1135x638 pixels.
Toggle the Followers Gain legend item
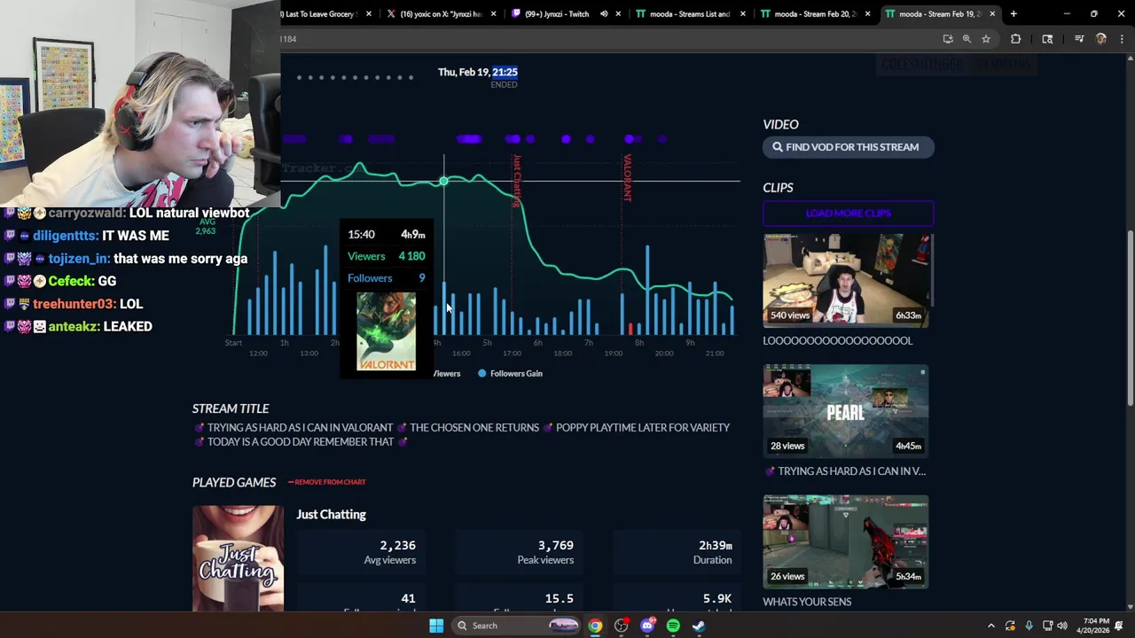click(x=510, y=373)
